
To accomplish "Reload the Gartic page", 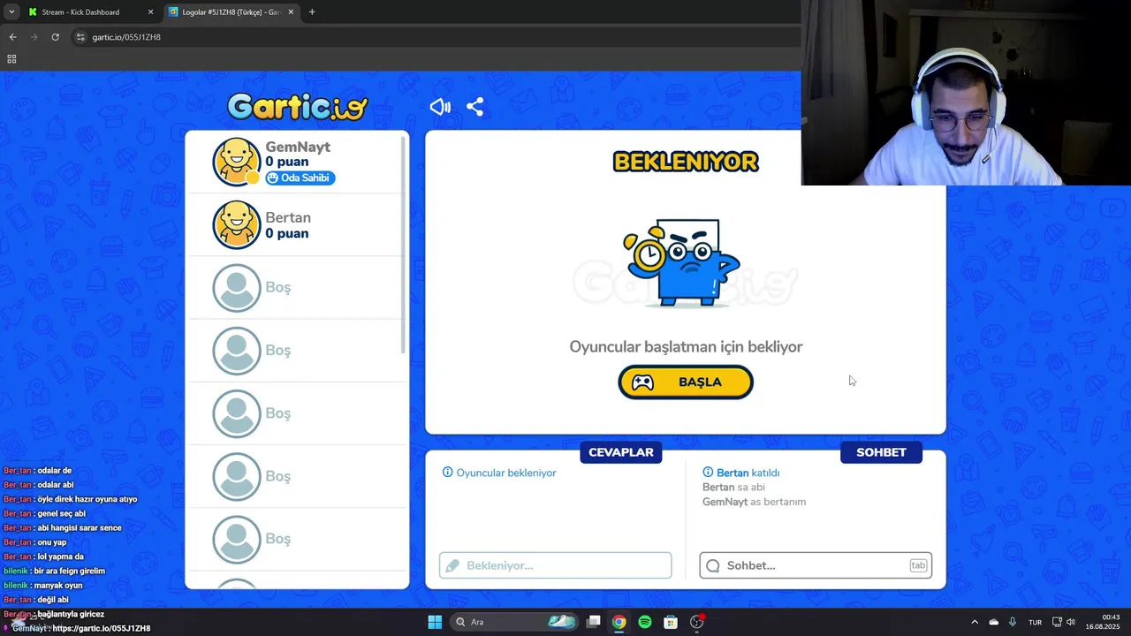I will tap(55, 37).
